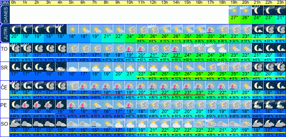The height and width of the screenshot is (137, 286).
Task: Click the SO row sun with rain icon at 8h
Action: [x=107, y=123]
